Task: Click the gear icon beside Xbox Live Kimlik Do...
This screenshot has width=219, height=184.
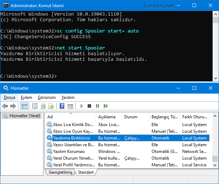Action: point(49,124)
